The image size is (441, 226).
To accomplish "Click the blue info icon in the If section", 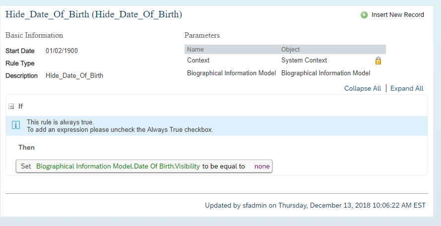I will pos(16,125).
